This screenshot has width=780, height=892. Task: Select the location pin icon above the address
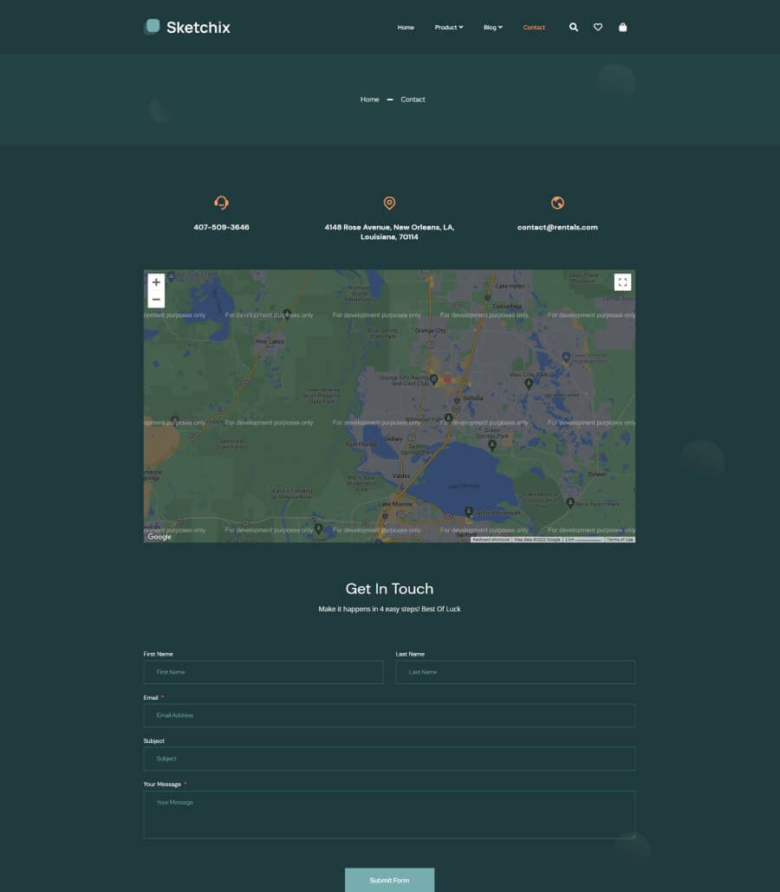point(389,203)
